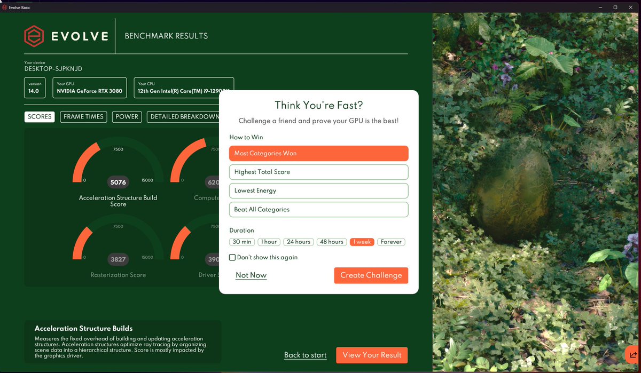Click Back to start link
This screenshot has width=641, height=373.
click(305, 355)
